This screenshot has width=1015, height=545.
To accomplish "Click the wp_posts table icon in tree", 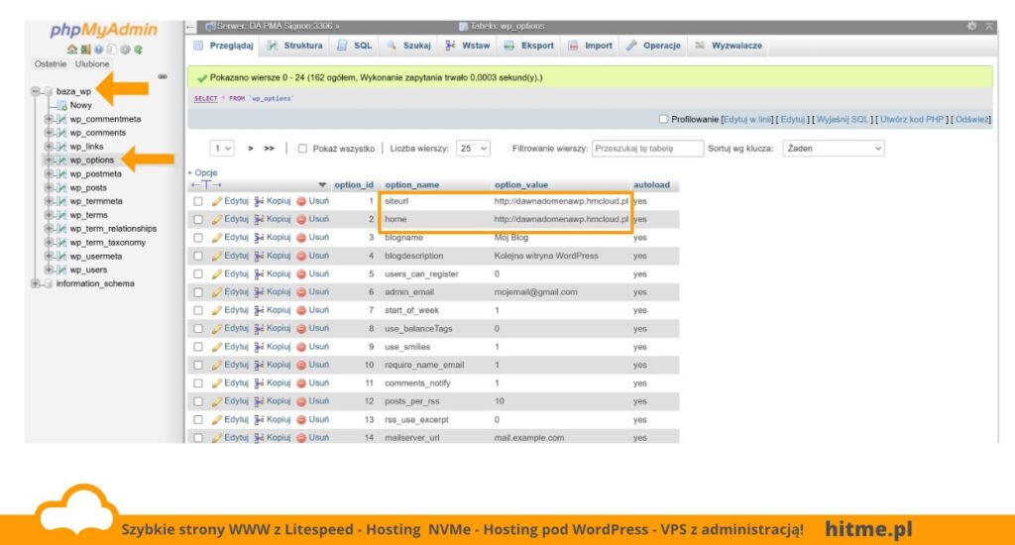I will coord(61,187).
